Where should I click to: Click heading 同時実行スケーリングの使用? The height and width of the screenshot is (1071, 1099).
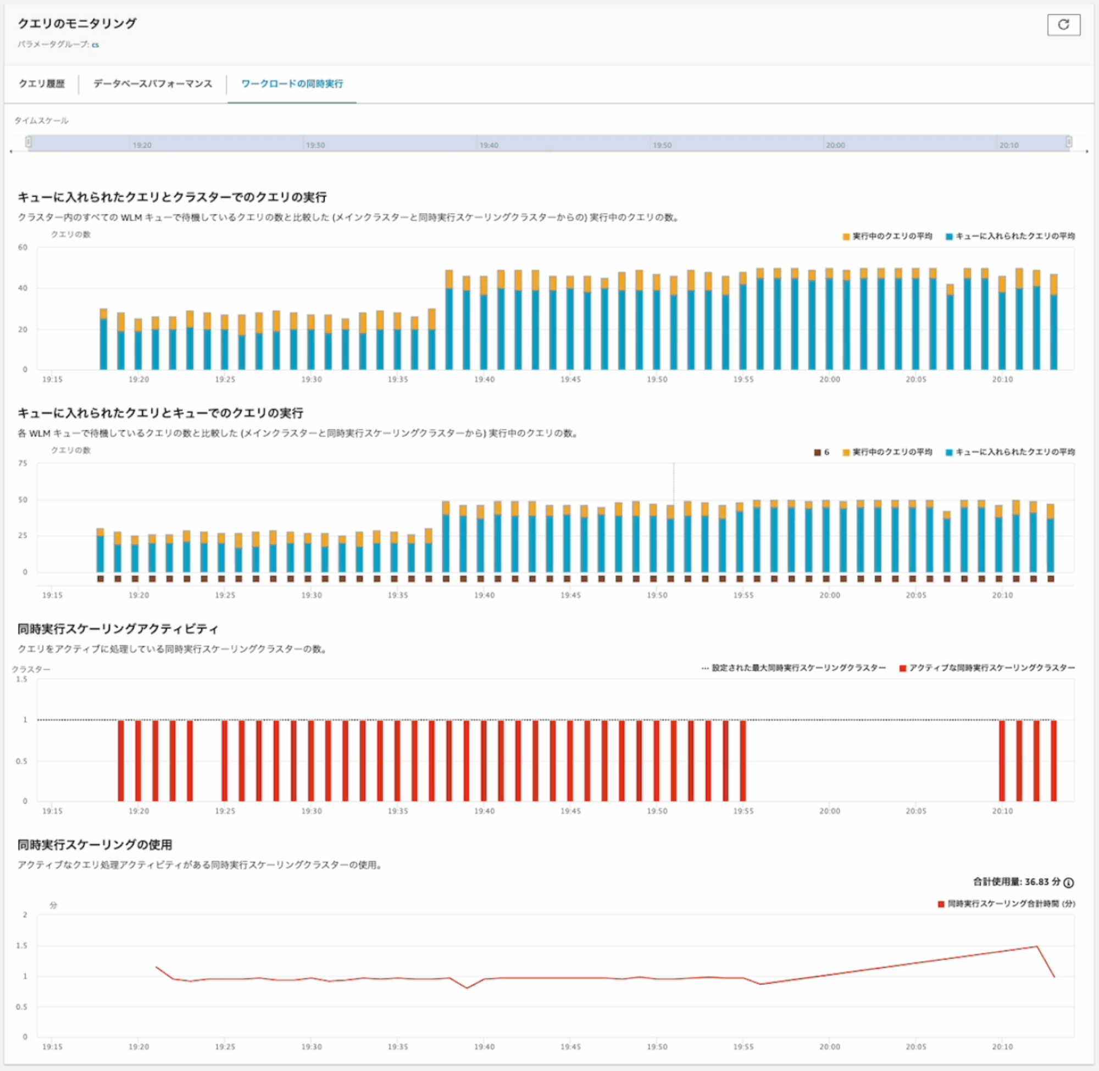(x=95, y=845)
